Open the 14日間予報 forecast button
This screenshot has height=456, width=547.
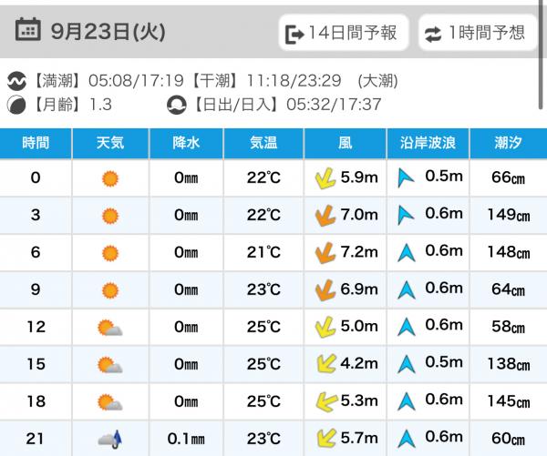point(342,34)
